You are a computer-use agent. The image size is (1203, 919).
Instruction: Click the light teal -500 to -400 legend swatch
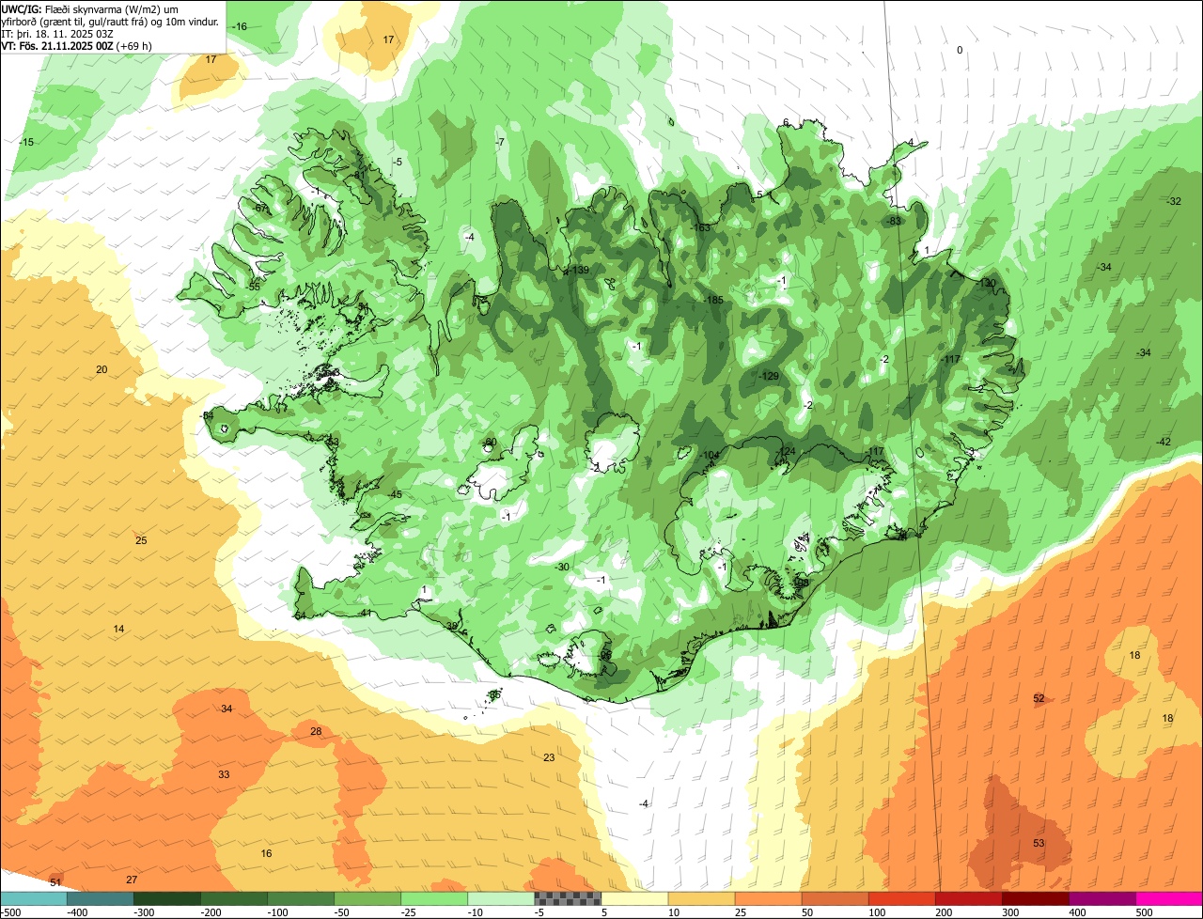point(33,898)
